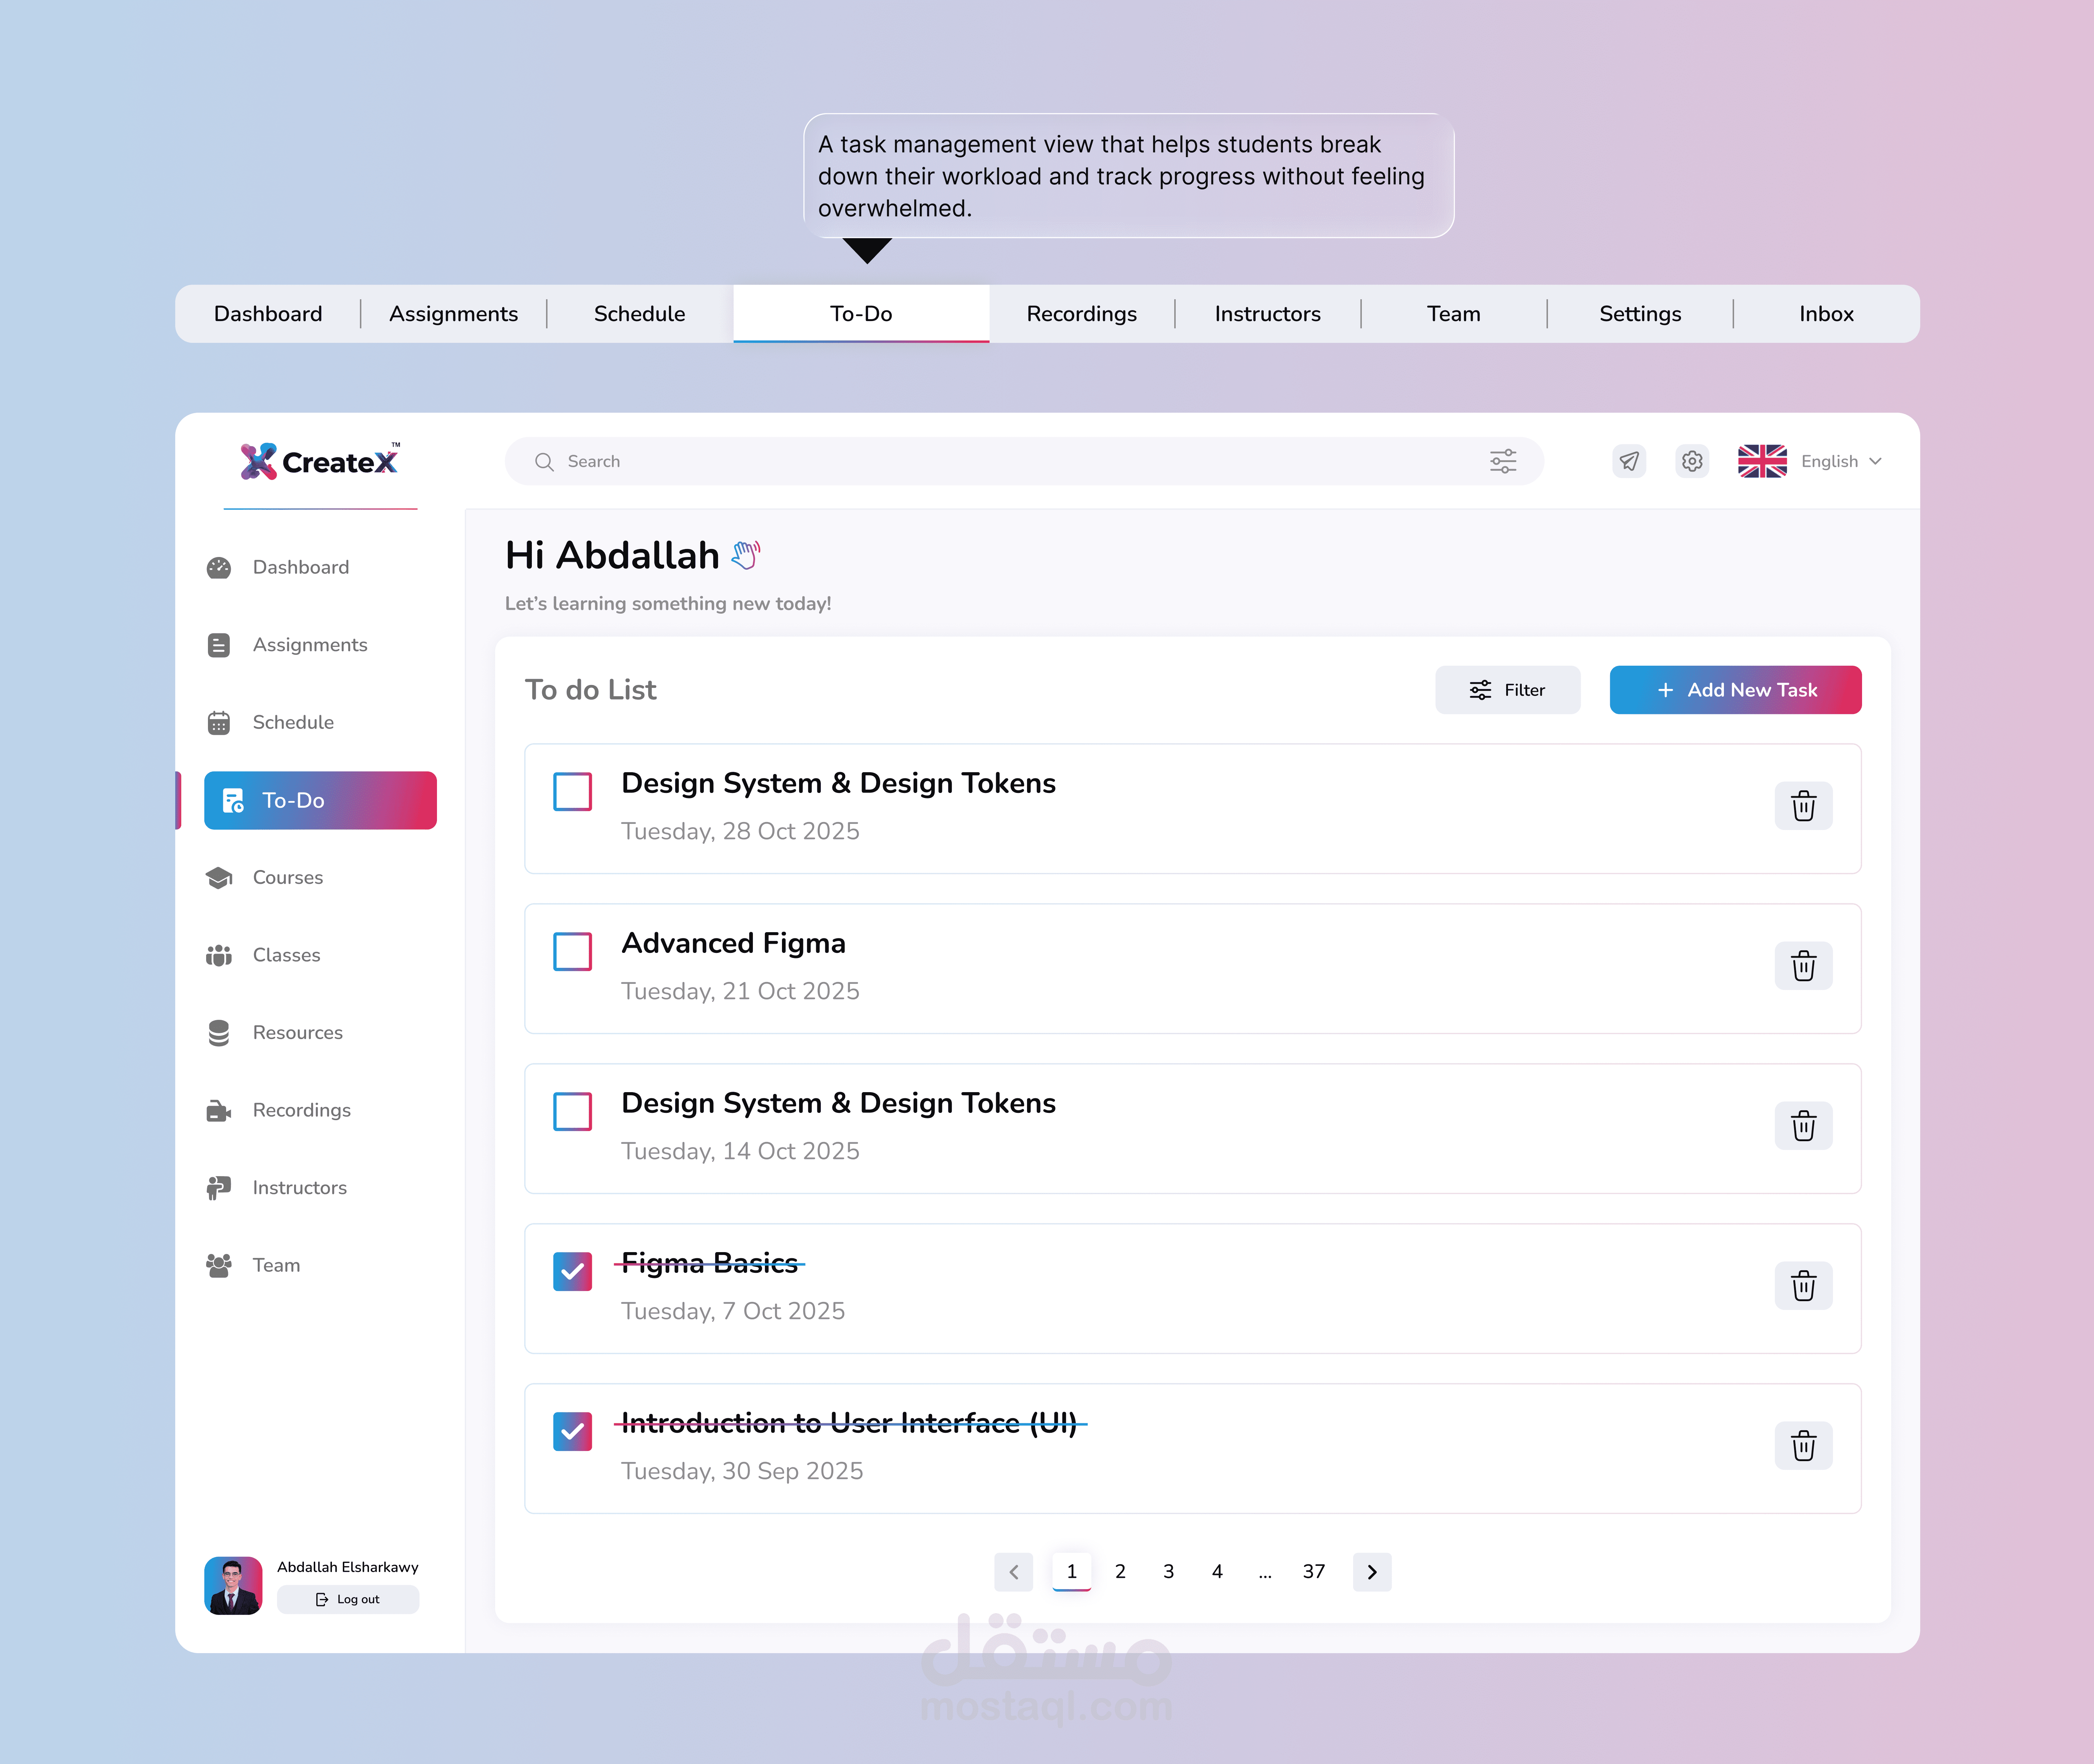Expand the English language dropdown

click(x=1840, y=461)
